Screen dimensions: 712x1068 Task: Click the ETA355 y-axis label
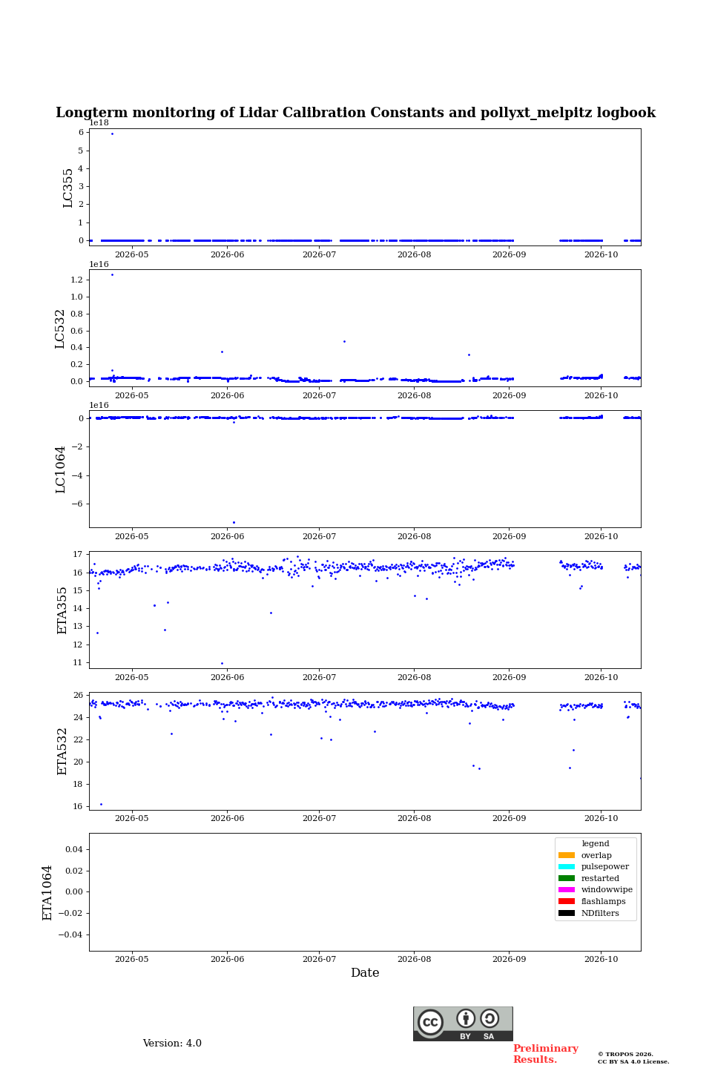point(62,610)
